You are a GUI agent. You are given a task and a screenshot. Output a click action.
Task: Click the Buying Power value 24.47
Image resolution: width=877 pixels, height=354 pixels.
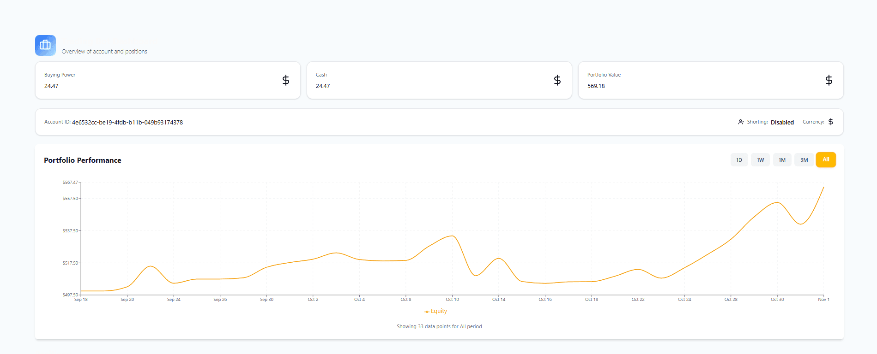[x=51, y=86]
